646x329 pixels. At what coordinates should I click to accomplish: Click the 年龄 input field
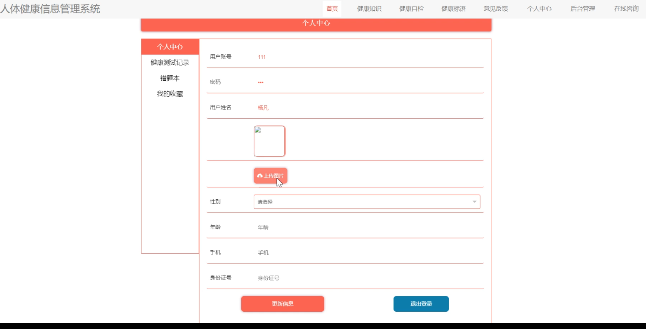(367, 227)
